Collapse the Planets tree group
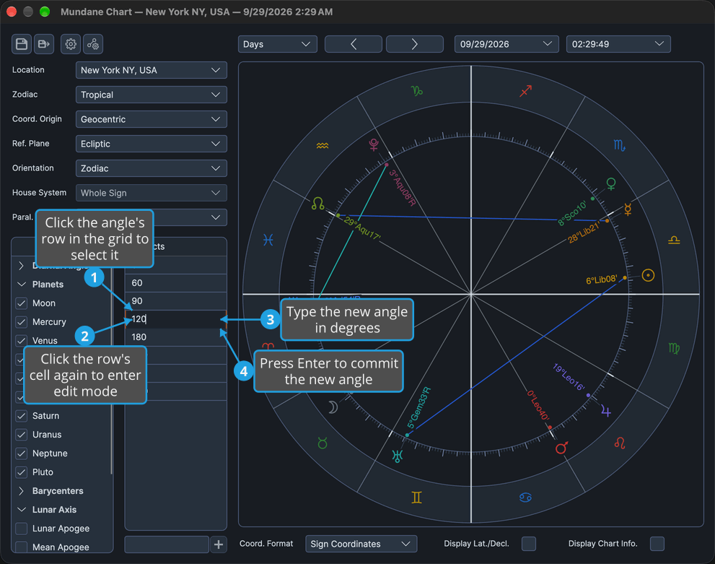This screenshot has height=564, width=715. click(x=22, y=285)
